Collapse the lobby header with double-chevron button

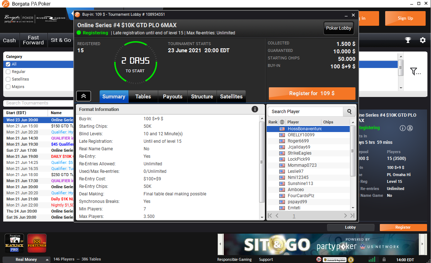pos(83,96)
